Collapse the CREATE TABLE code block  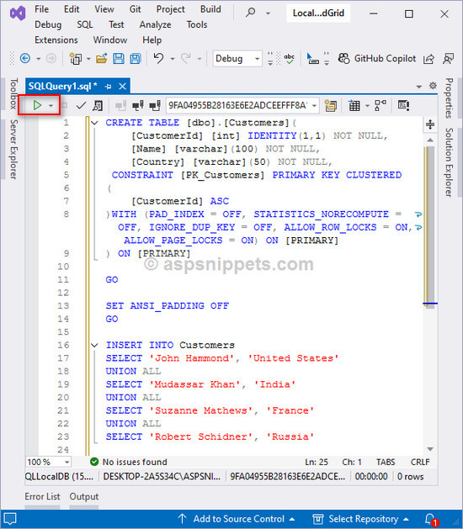94,123
